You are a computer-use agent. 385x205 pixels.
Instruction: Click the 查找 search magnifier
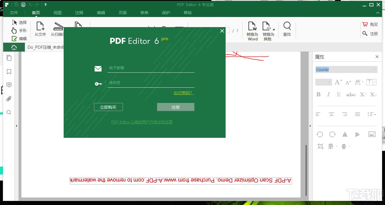(287, 29)
